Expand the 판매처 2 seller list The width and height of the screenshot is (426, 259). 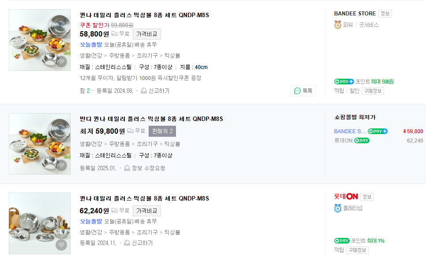(162, 131)
